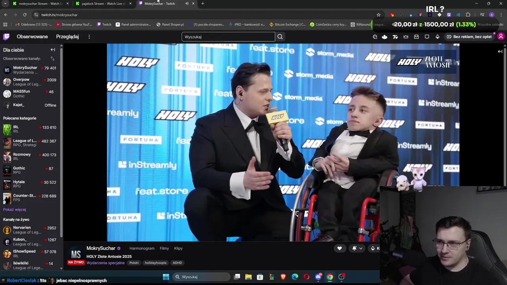Open the site information icon in the address bar

(36, 15)
